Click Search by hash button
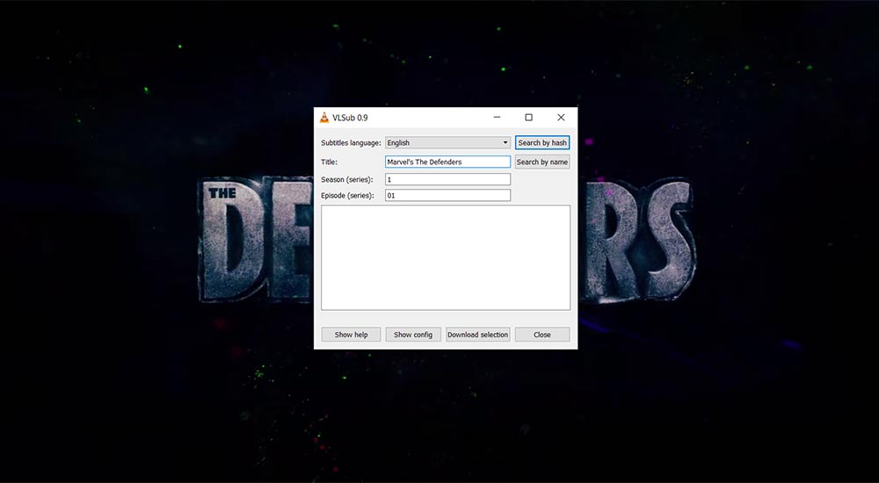The width and height of the screenshot is (879, 483). (542, 143)
